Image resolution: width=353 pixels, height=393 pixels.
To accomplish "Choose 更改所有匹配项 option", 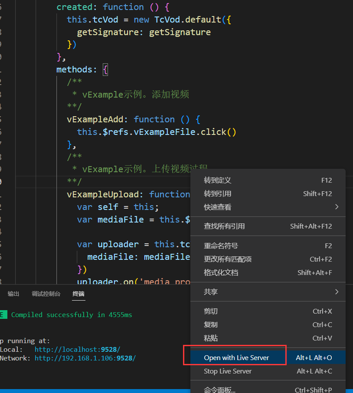I will [x=268, y=259].
